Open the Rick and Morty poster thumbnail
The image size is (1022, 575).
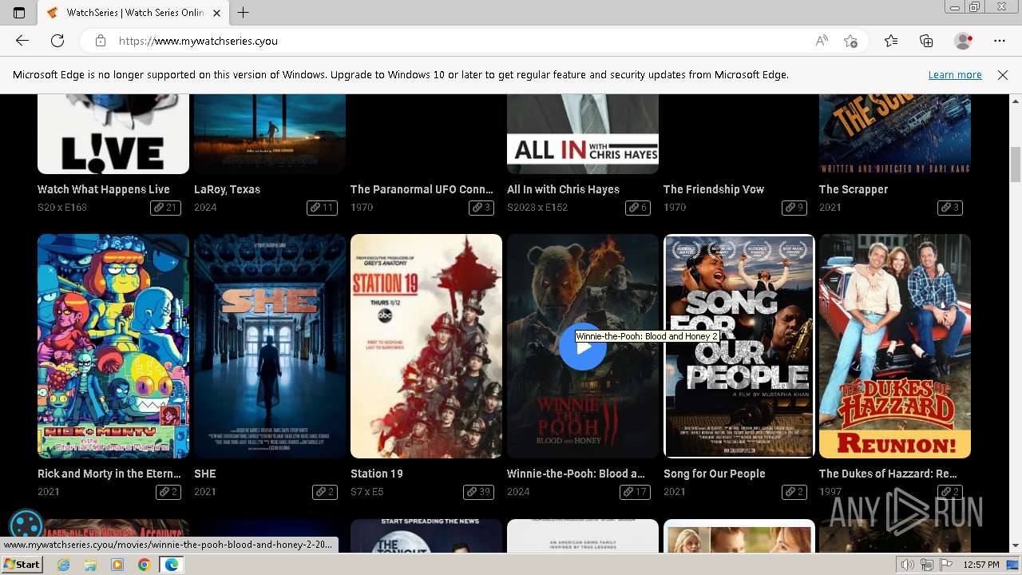[x=113, y=346]
